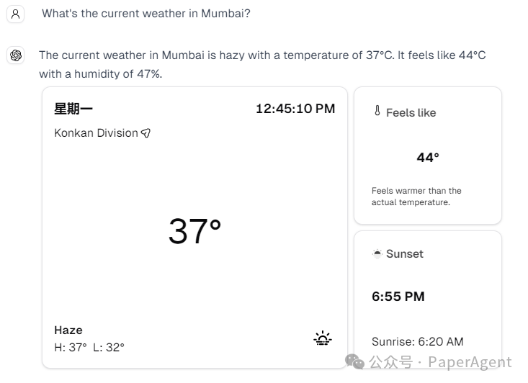Click the 44° feels-like value

pos(428,157)
